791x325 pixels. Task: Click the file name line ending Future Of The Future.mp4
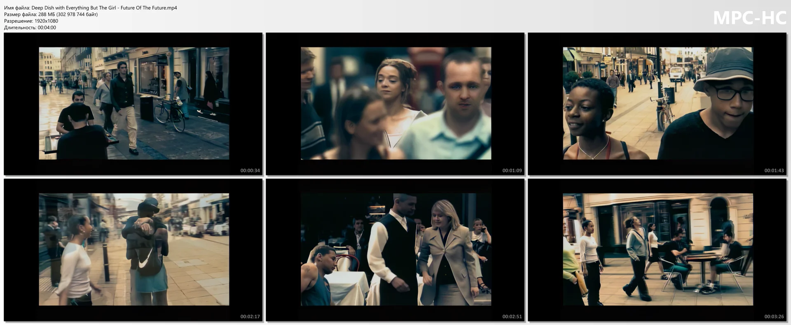[90, 8]
